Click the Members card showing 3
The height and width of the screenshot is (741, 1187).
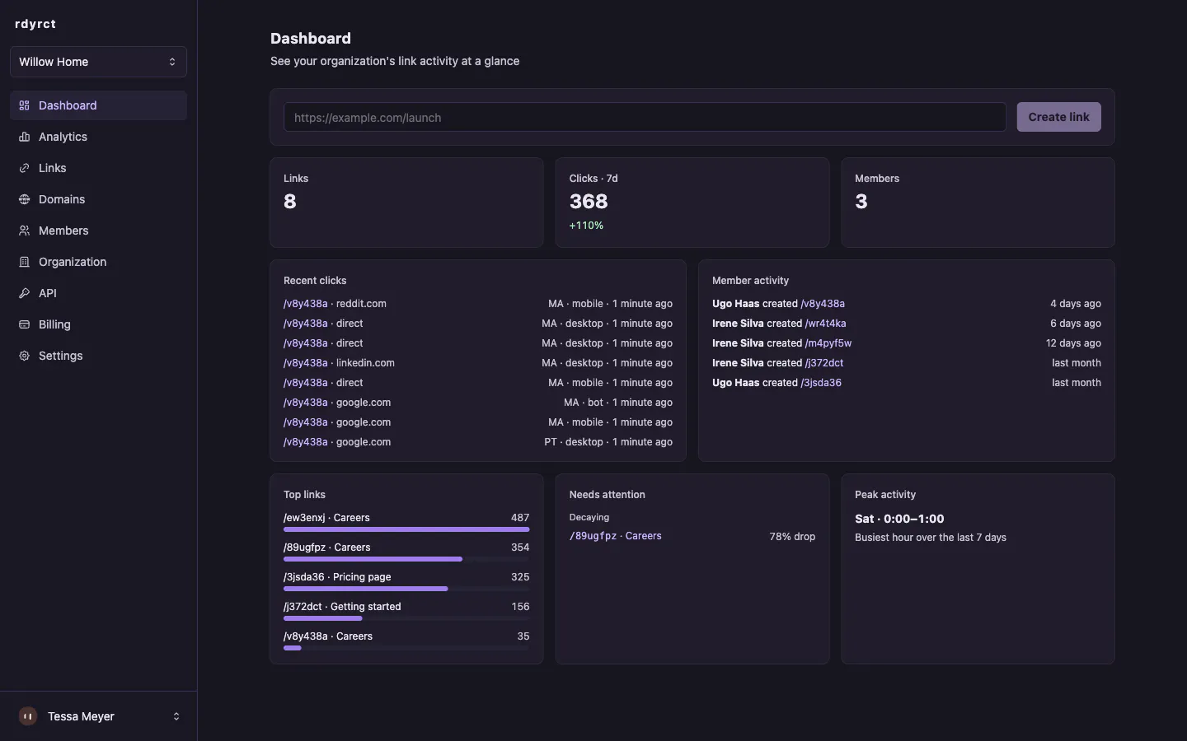[x=978, y=203]
